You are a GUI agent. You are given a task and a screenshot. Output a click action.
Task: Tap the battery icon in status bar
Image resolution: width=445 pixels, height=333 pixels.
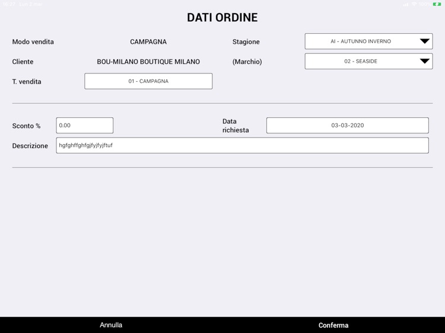click(437, 4)
